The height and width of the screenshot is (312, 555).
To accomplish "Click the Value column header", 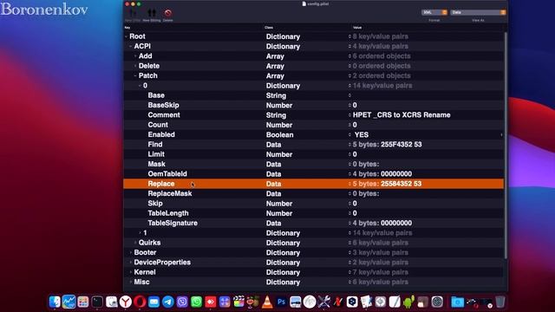I will (357, 27).
